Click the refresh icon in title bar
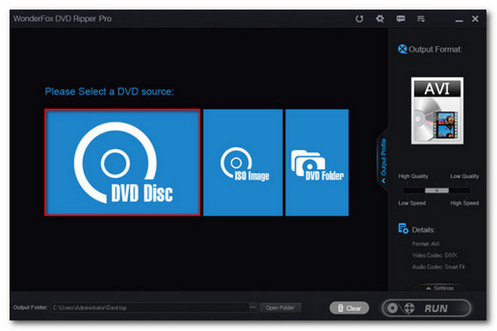The image size is (497, 331). (359, 19)
